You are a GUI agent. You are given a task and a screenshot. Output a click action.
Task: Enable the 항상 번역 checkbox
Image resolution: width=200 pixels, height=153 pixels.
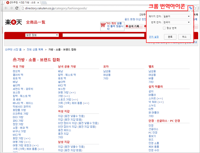[x=164, y=28]
